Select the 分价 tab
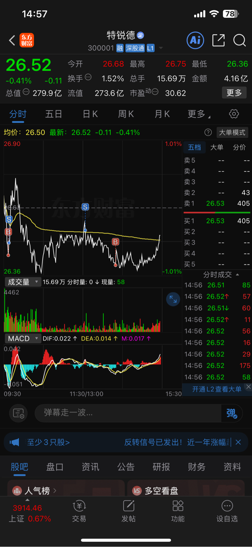The image size is (252, 547). click(239, 147)
